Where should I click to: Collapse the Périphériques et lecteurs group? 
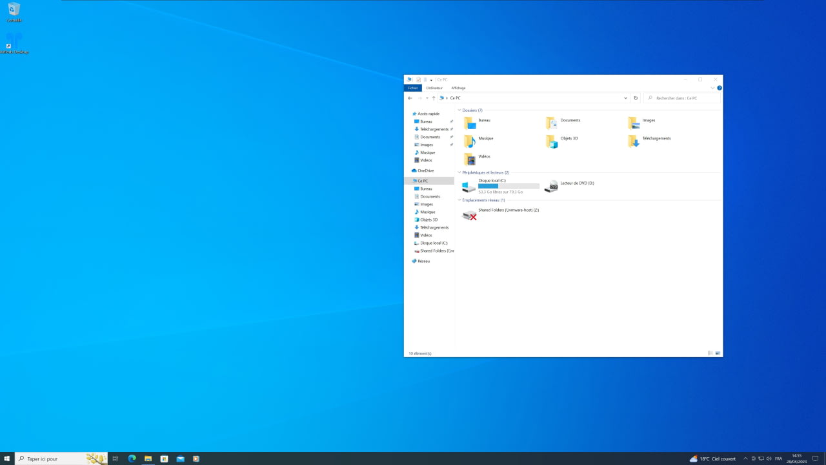click(x=459, y=172)
